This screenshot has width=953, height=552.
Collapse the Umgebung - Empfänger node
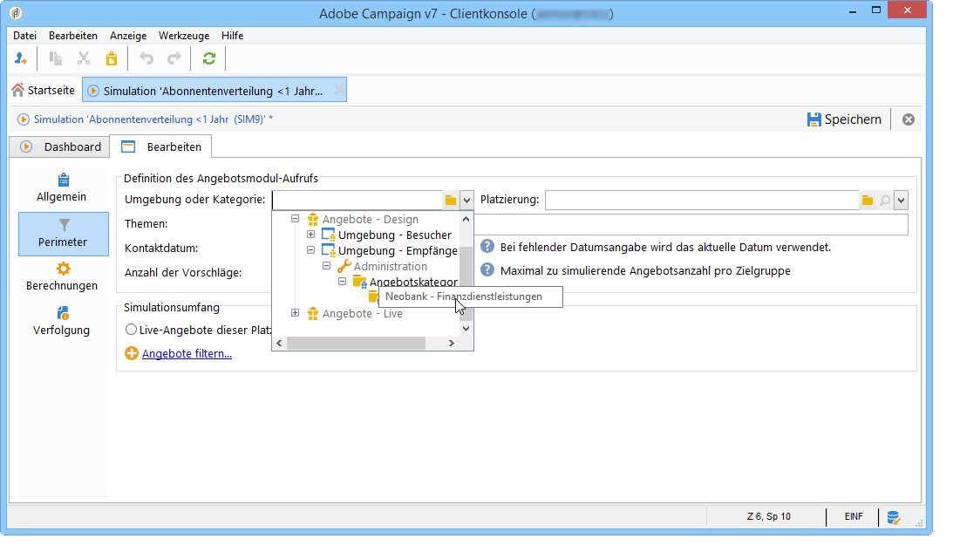tap(310, 250)
